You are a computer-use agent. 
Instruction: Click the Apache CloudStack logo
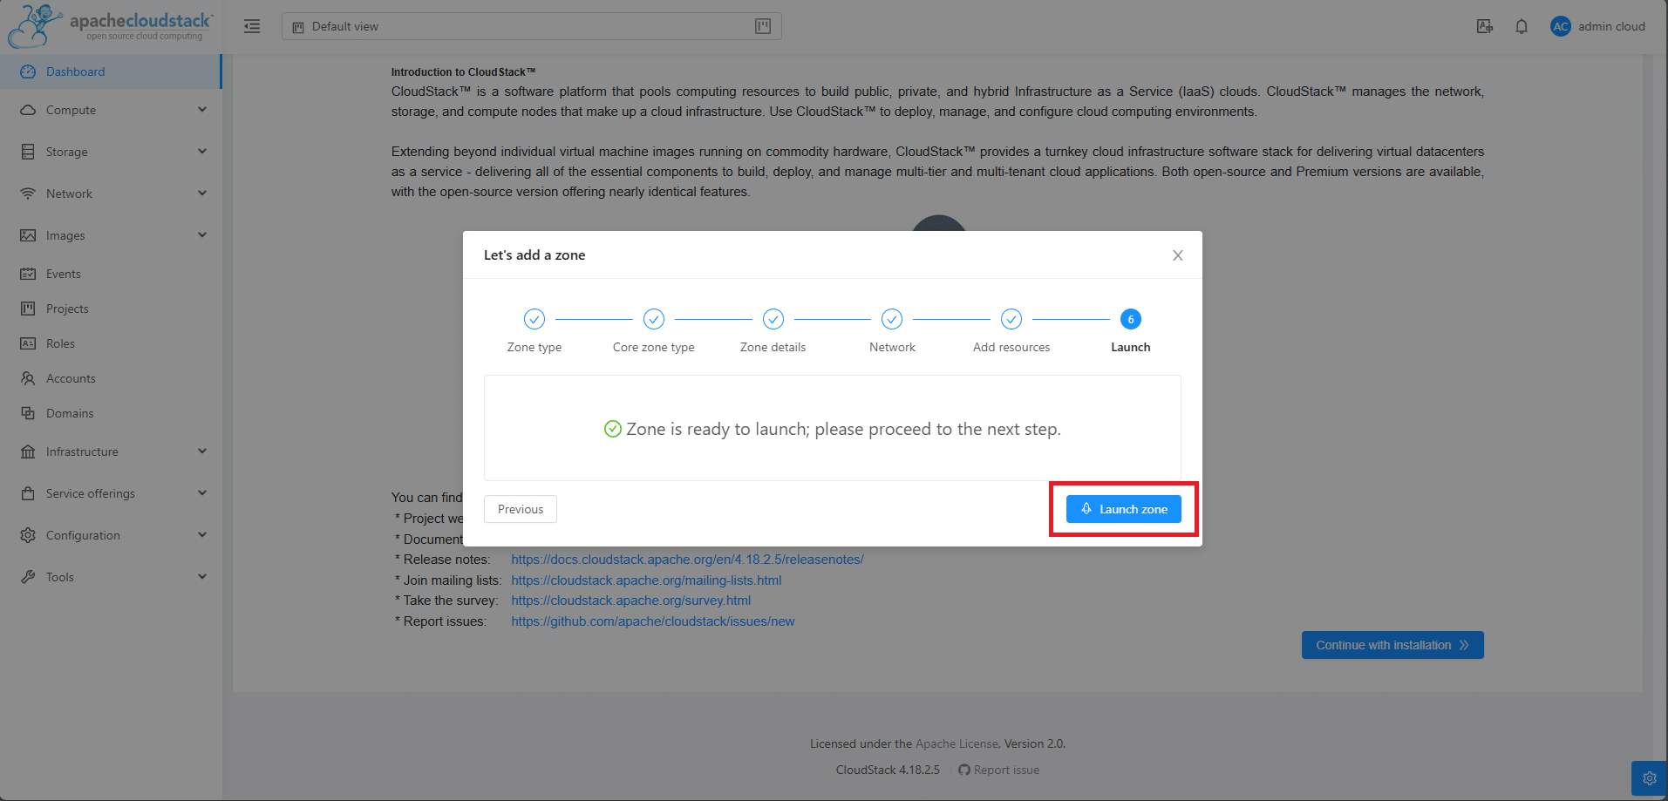click(110, 26)
